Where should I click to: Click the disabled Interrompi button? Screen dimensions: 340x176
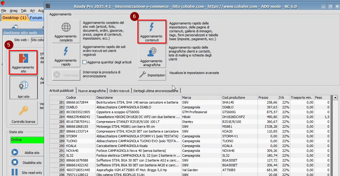(x=66, y=75)
